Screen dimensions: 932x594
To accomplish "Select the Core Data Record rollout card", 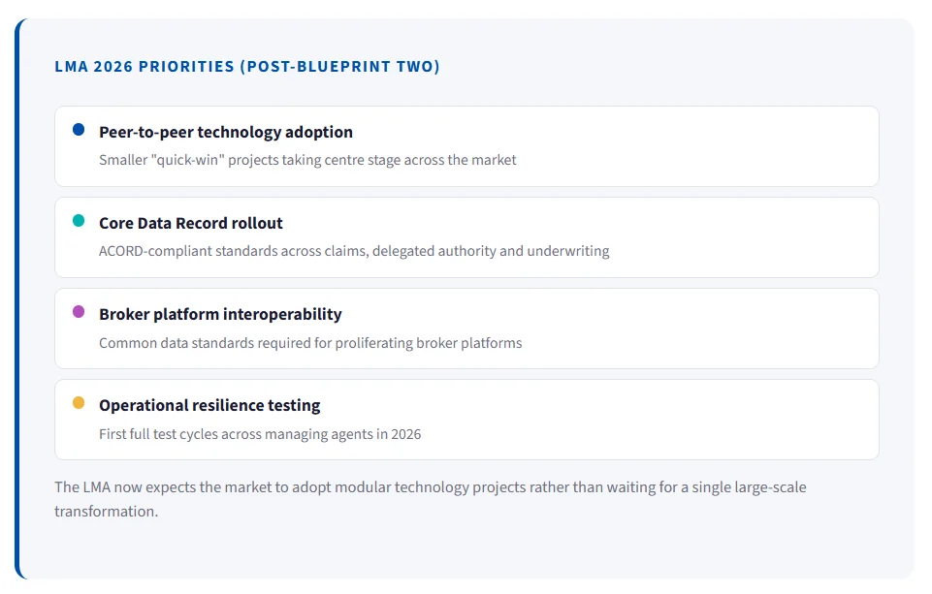I will (466, 237).
